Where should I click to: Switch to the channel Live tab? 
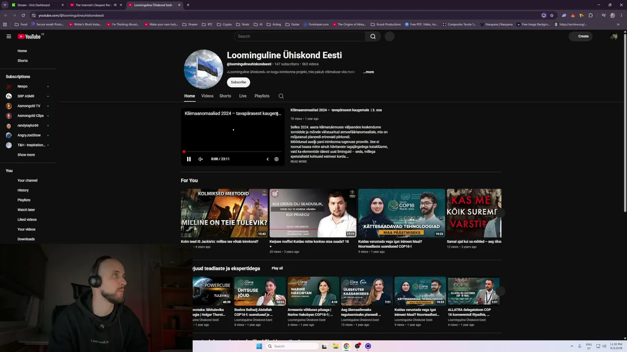click(243, 96)
